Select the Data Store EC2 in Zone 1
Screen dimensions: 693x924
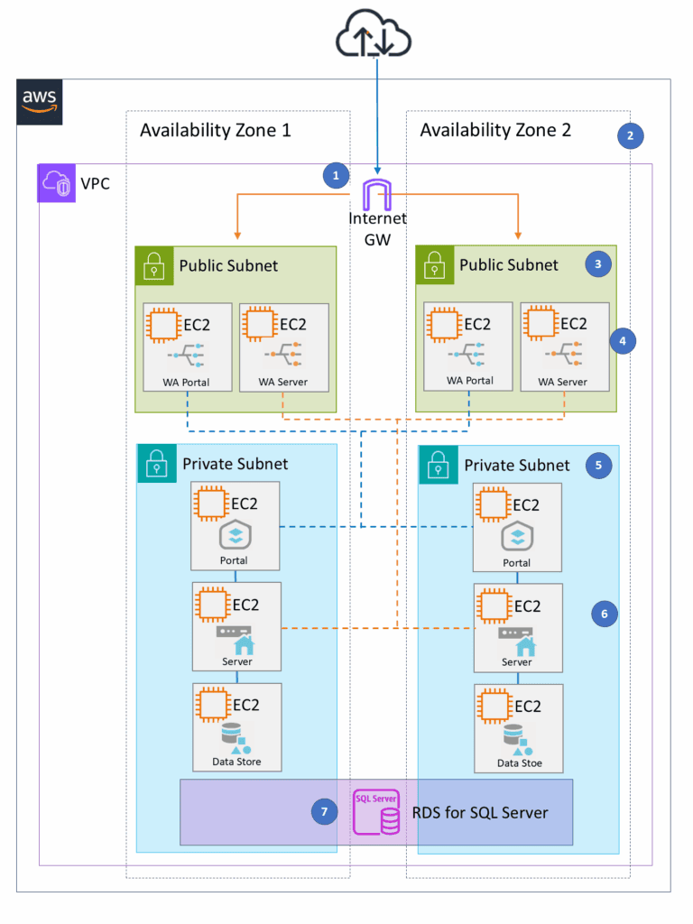[x=236, y=727]
